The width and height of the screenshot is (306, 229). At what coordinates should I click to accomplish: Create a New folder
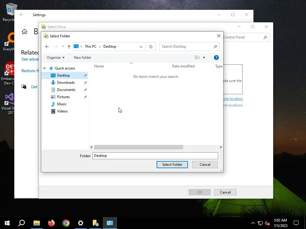point(82,58)
